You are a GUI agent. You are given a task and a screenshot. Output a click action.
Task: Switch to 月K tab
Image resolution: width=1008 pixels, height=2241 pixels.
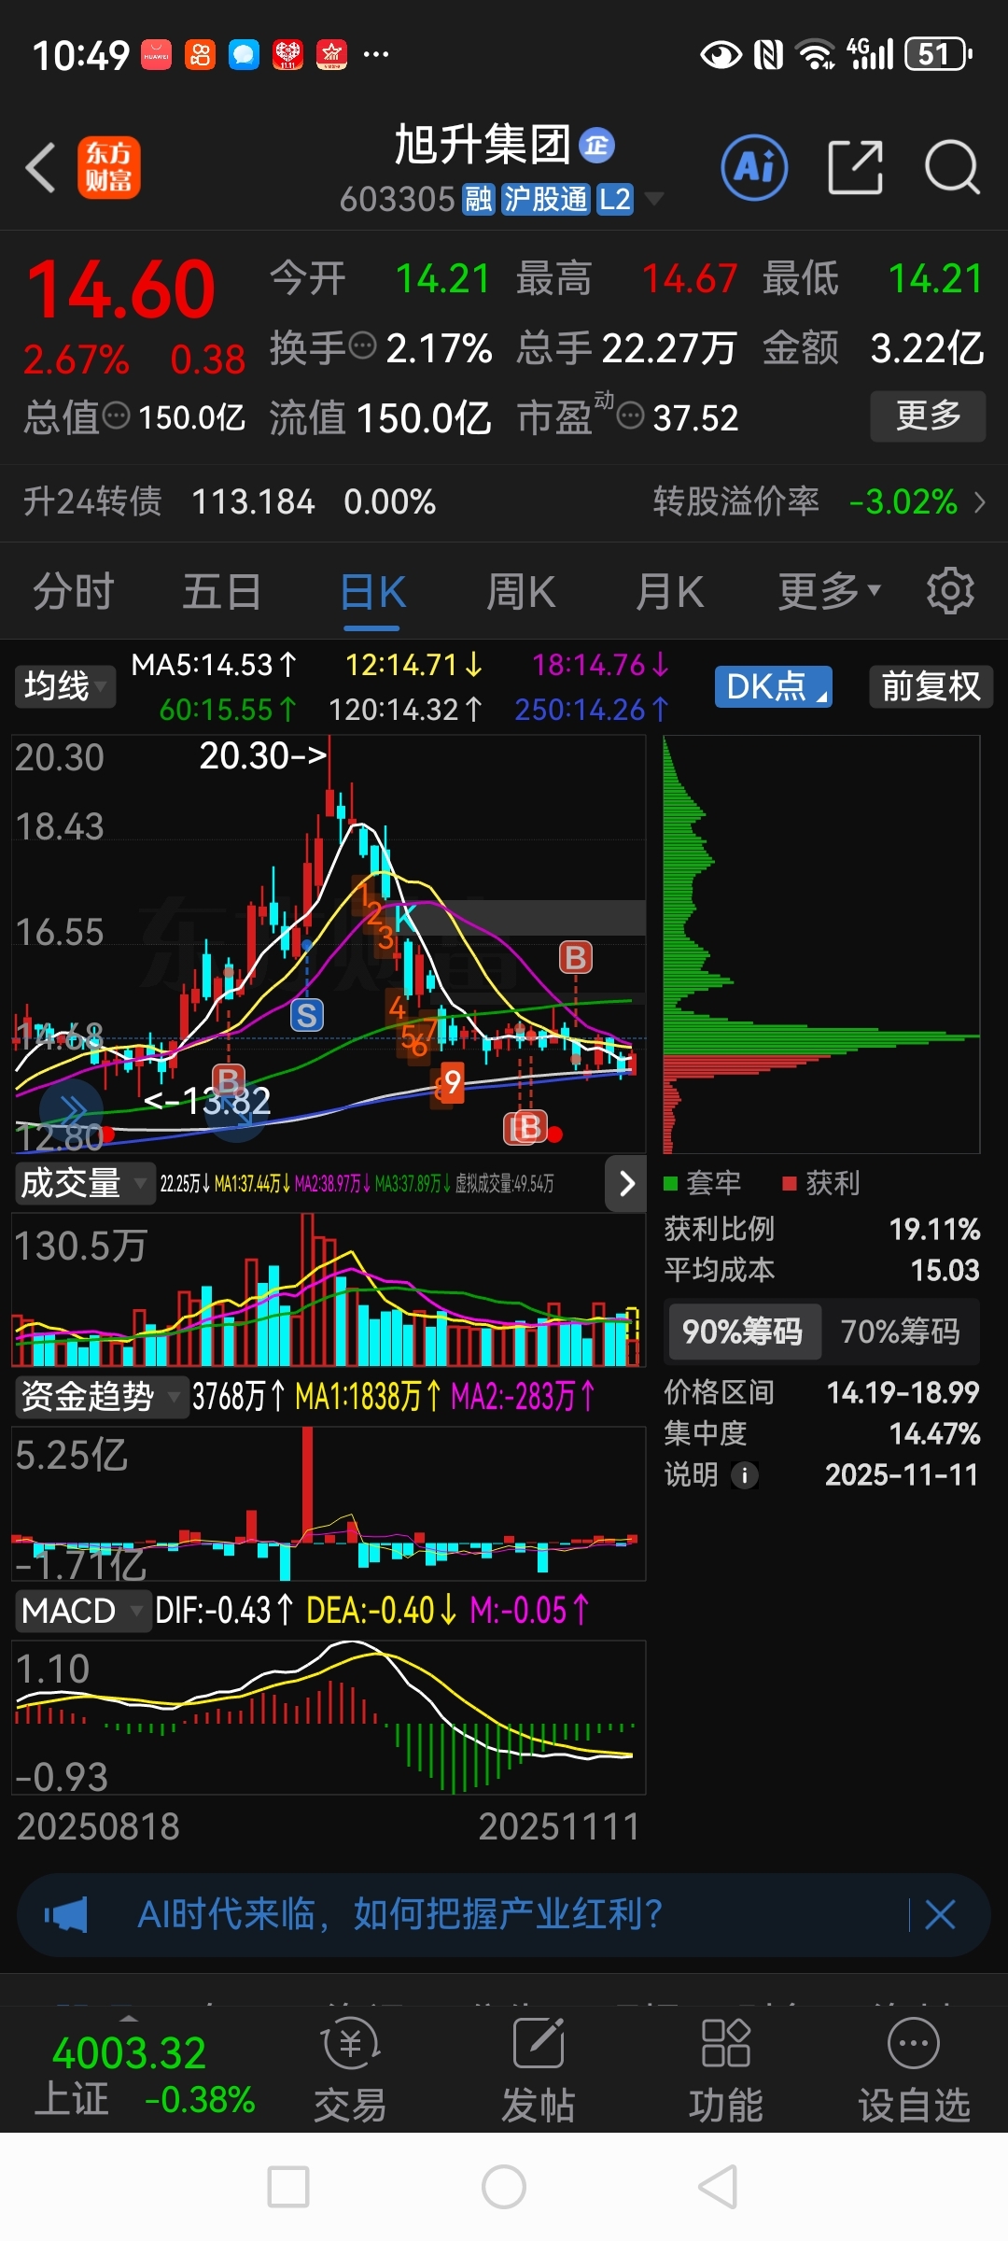(669, 591)
